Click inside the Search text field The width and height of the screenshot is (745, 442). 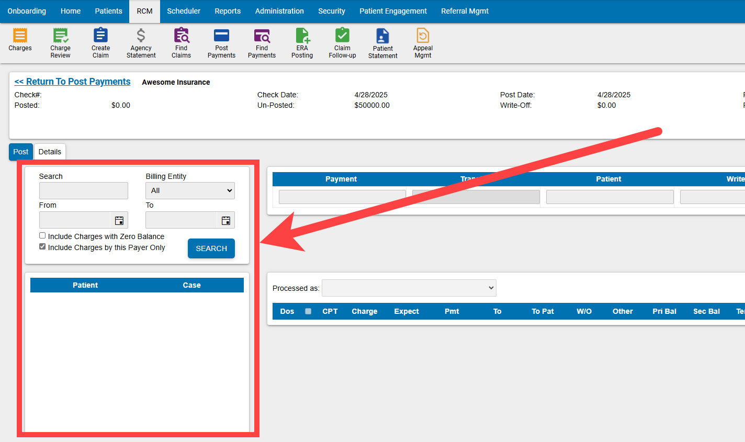pos(83,190)
